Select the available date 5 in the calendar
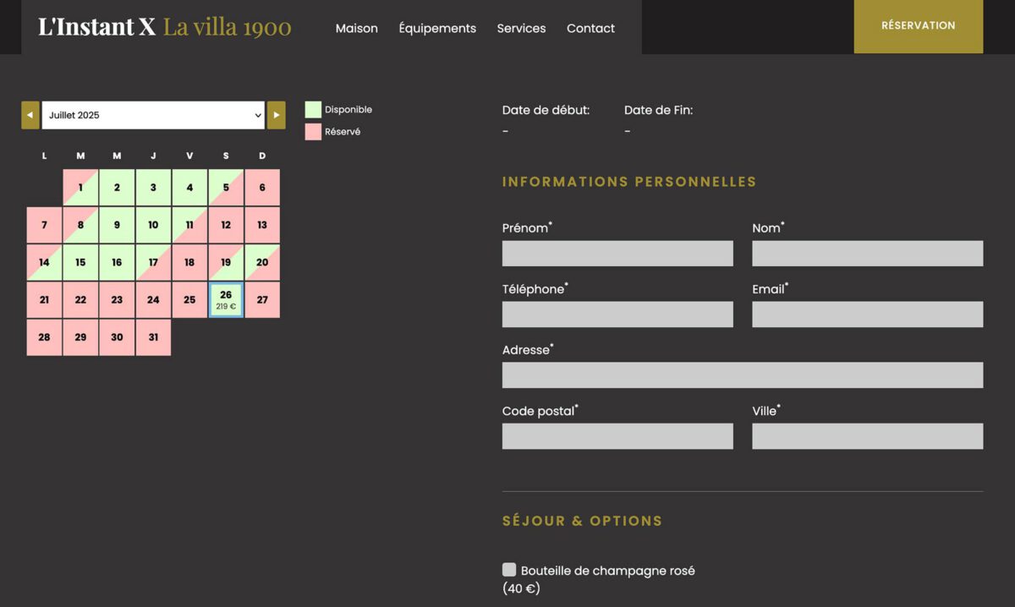This screenshot has width=1015, height=607. 225,187
